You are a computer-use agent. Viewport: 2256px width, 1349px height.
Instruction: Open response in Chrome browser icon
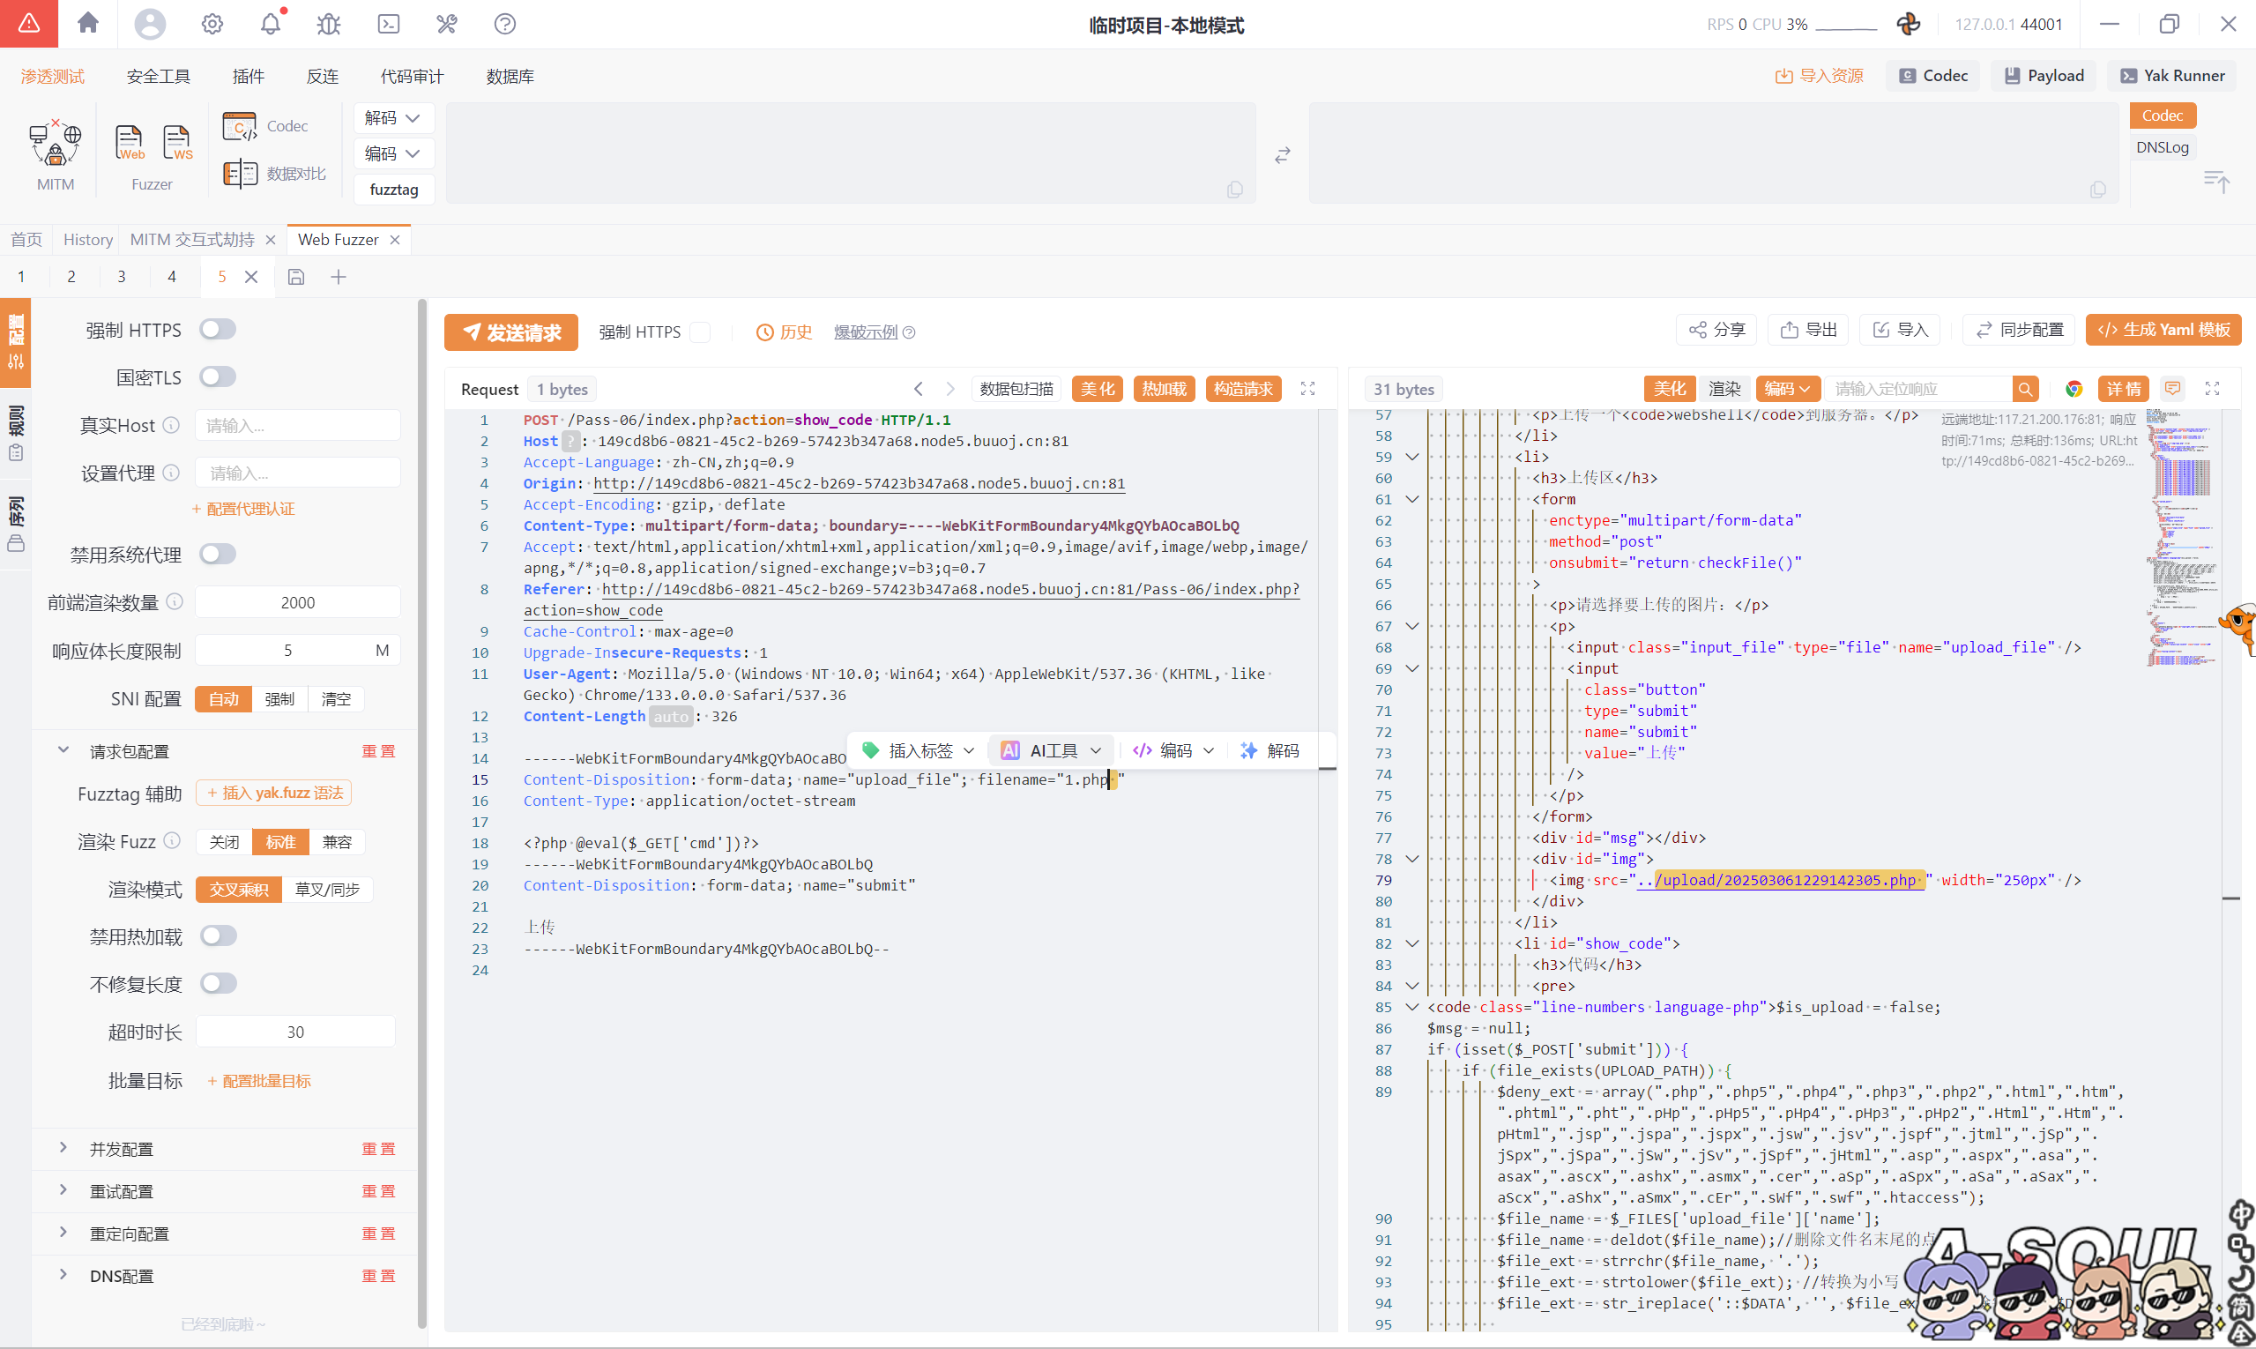2074,389
